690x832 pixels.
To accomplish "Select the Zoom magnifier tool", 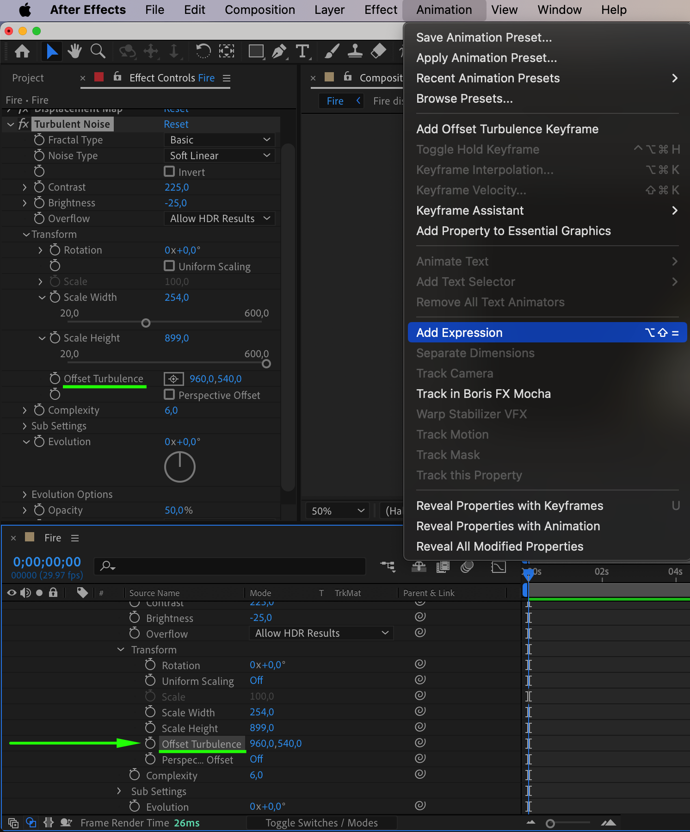I will pos(98,51).
